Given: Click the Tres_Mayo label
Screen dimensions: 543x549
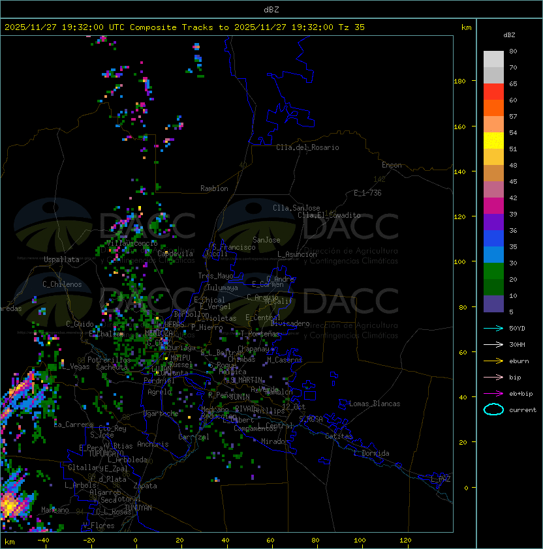Looking at the screenshot, I should [215, 276].
